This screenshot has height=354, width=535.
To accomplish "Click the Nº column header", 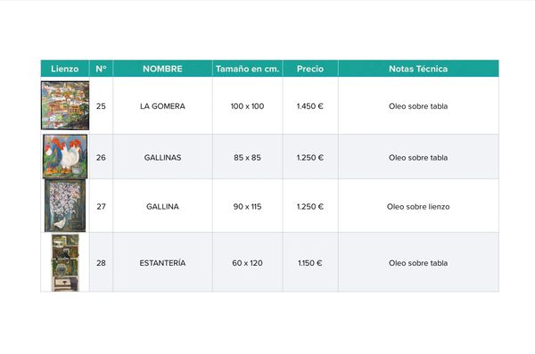I will 101,69.
